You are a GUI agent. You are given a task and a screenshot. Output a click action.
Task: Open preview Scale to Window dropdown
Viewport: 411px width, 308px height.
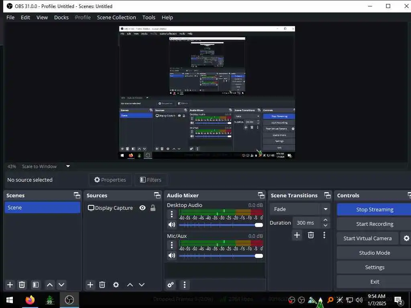68,166
